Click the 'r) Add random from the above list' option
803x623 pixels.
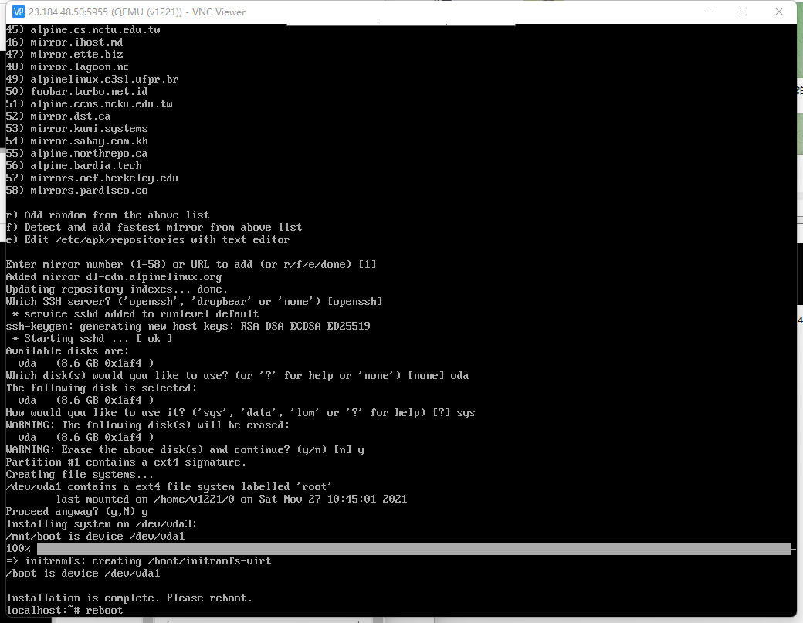(x=107, y=215)
